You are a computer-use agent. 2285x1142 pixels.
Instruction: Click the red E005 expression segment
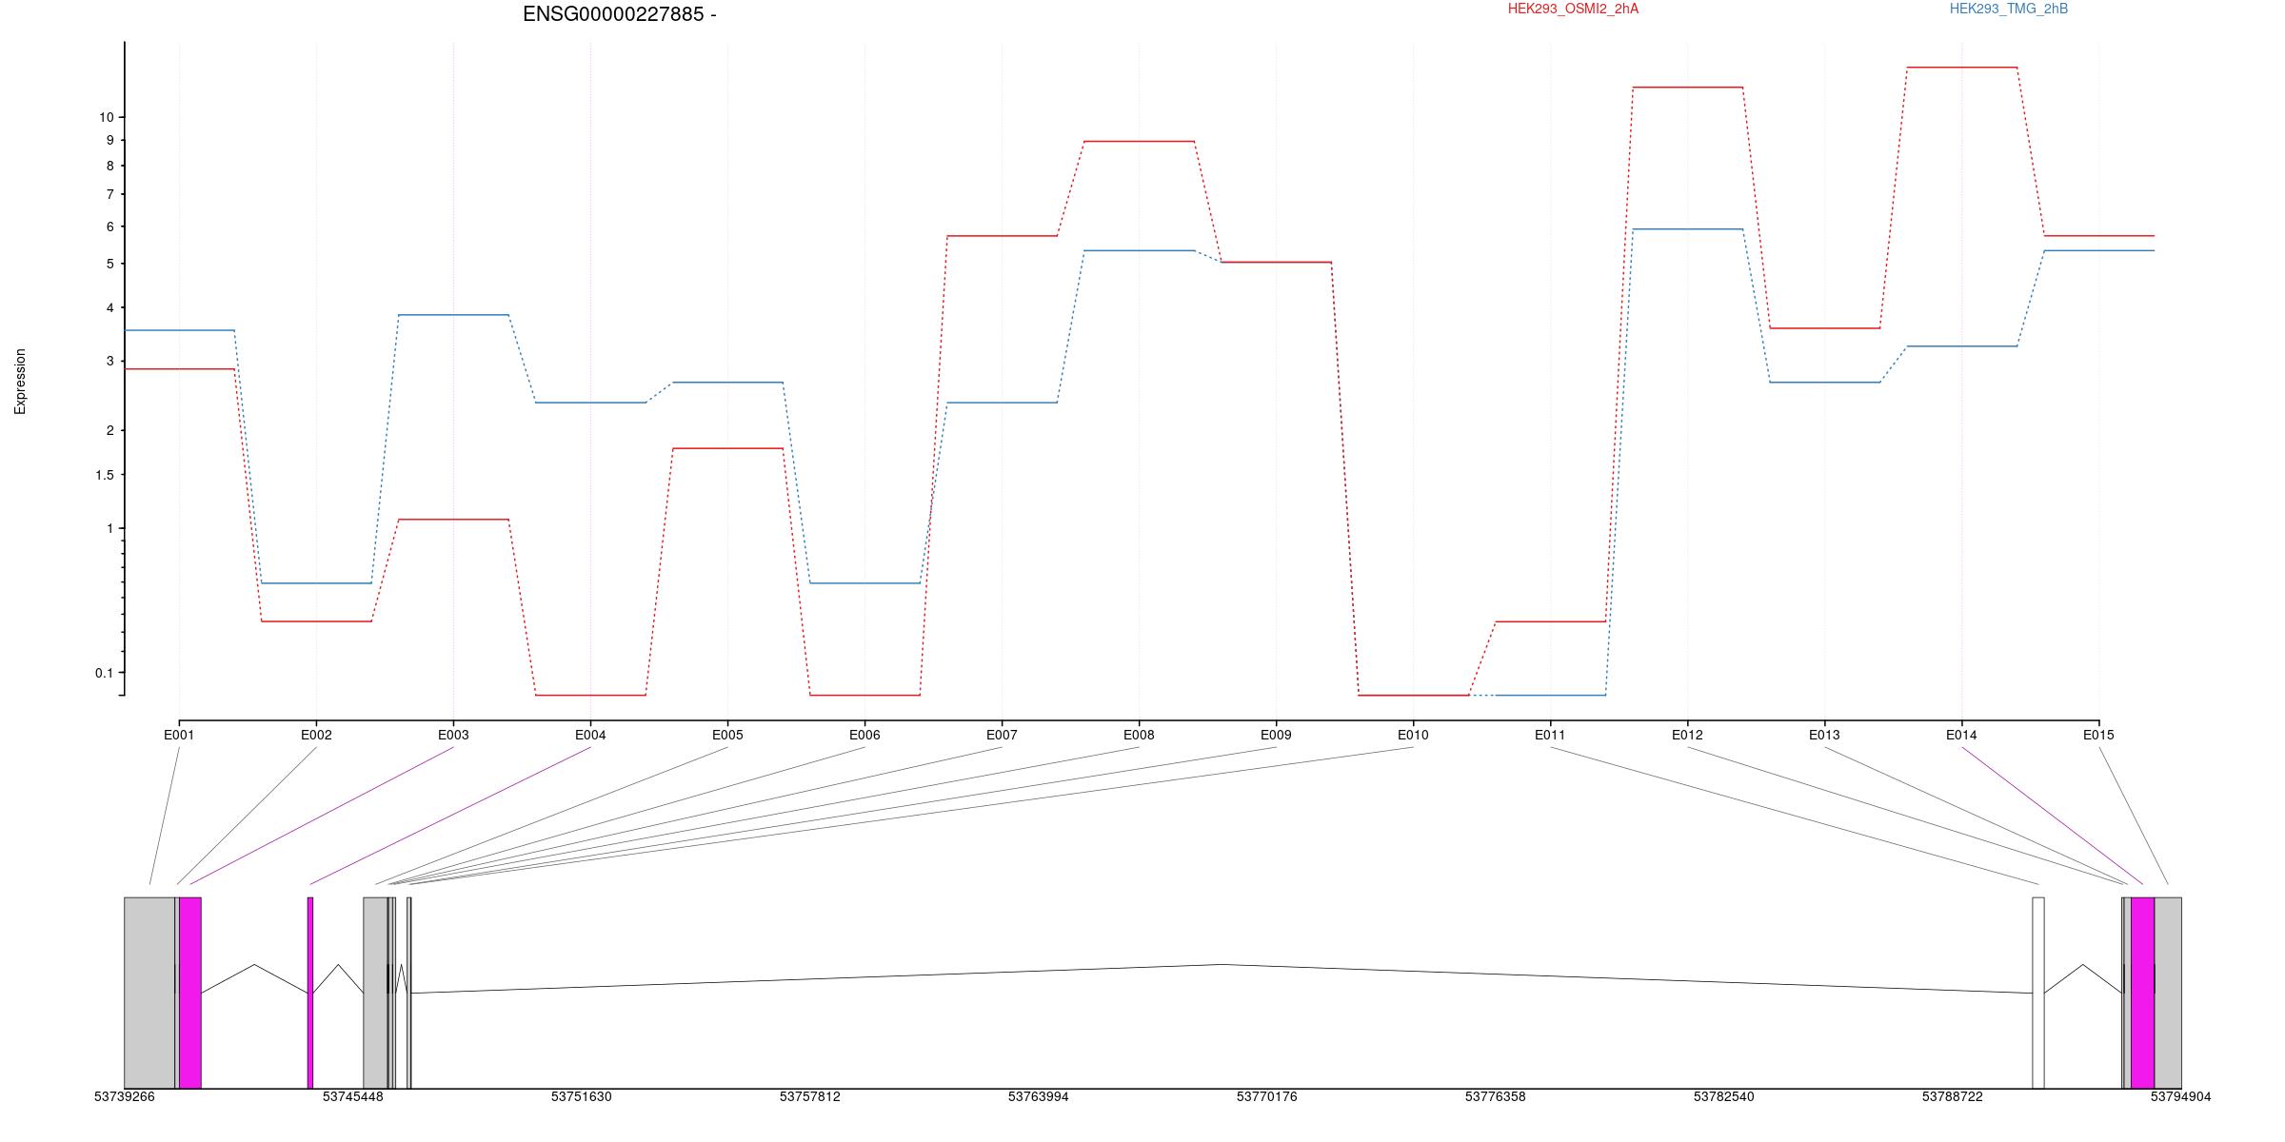(x=727, y=448)
